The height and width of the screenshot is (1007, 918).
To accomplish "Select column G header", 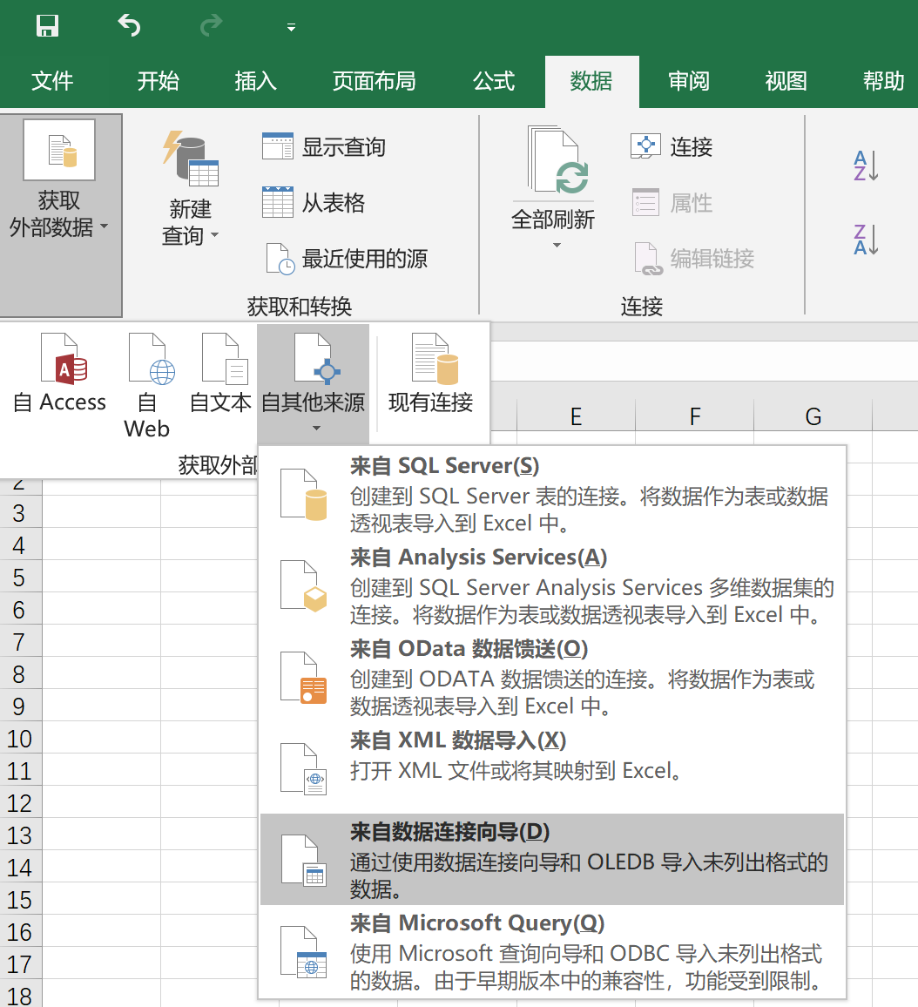I will 813,416.
